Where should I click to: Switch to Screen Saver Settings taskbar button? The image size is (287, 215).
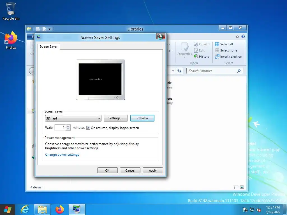pyautogui.click(x=77, y=209)
